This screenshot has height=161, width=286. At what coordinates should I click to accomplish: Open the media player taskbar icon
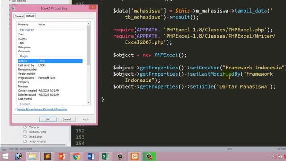[18, 157]
